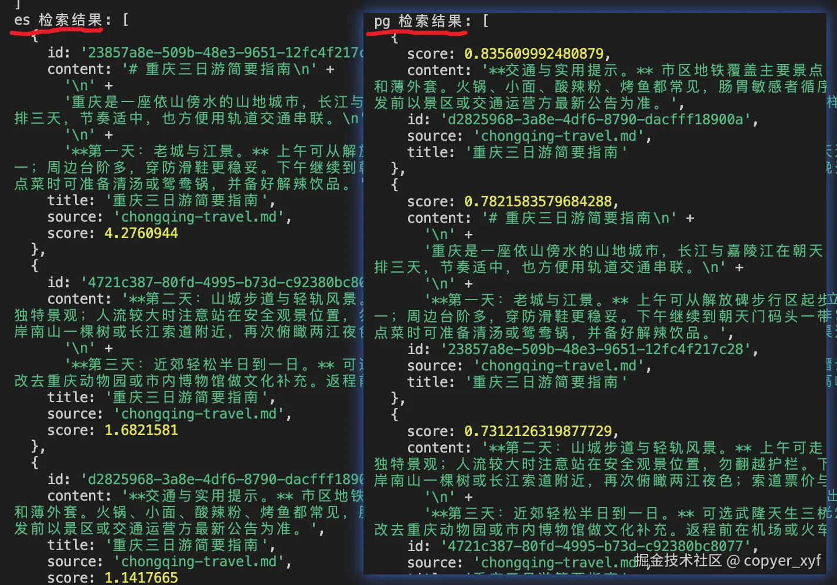Click id 'd2825968-3a8e-4df6-8790-dacfff18900a' in pg results
The image size is (837, 585).
point(596,120)
